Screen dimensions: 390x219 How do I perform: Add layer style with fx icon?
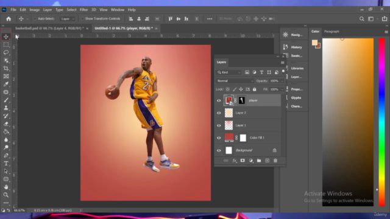235,161
